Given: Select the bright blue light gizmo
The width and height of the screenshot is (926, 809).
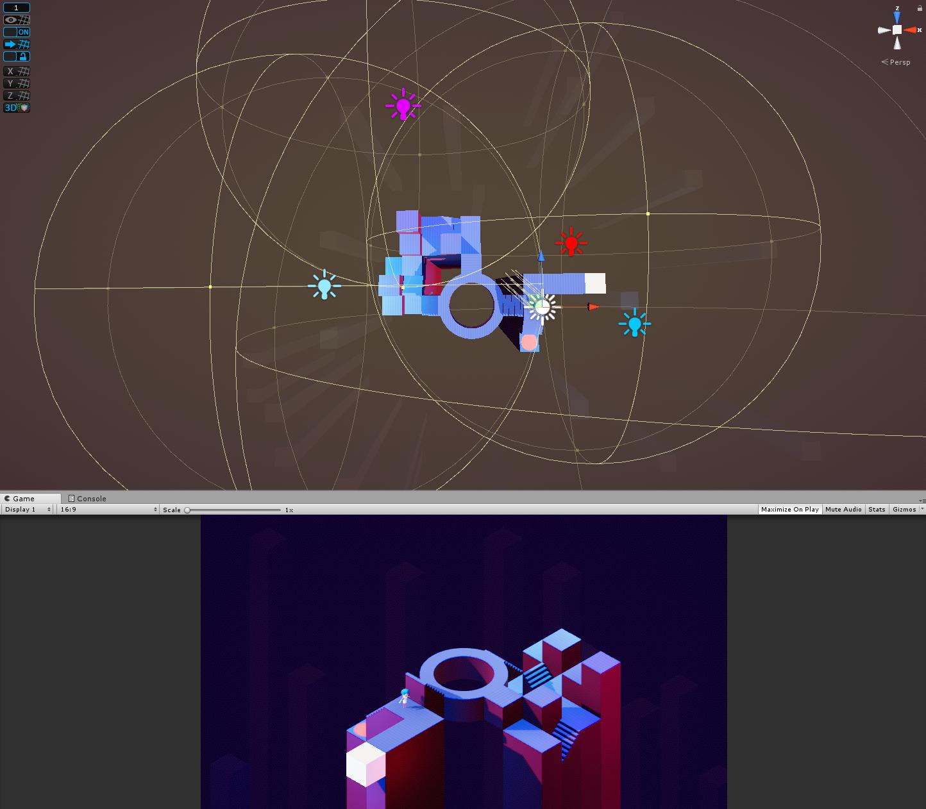Looking at the screenshot, I should [634, 323].
